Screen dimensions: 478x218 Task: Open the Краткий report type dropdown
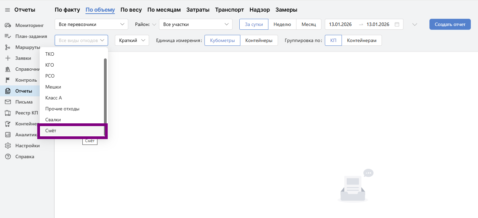(132, 40)
